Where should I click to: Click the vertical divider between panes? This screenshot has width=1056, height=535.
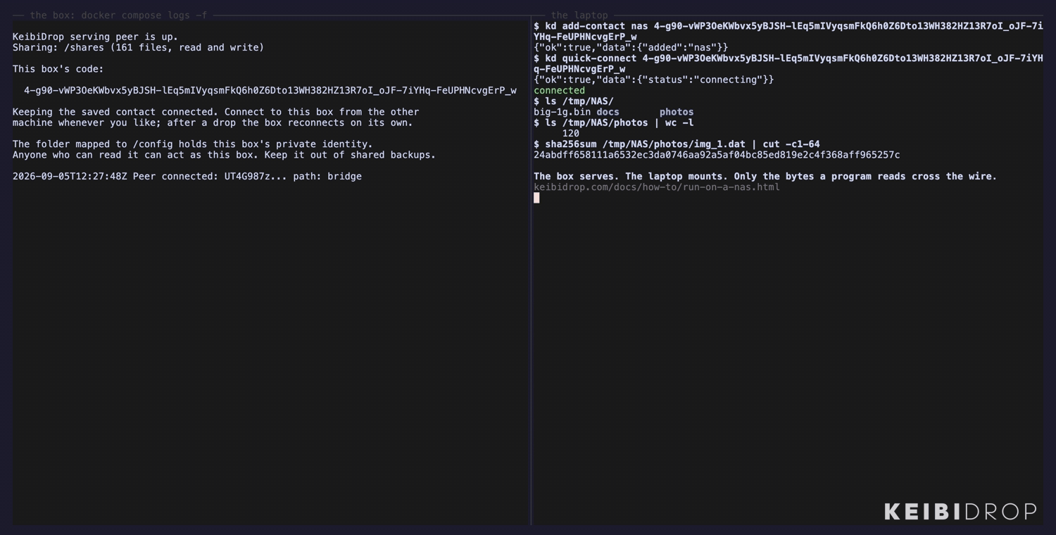coord(531,271)
